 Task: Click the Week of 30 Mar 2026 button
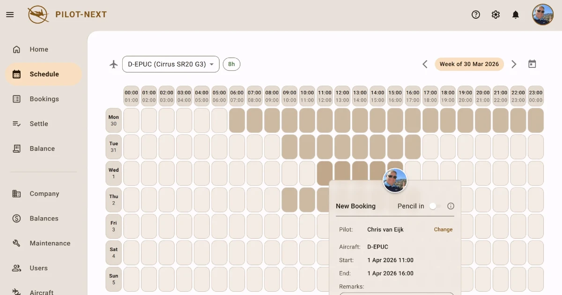click(x=469, y=64)
